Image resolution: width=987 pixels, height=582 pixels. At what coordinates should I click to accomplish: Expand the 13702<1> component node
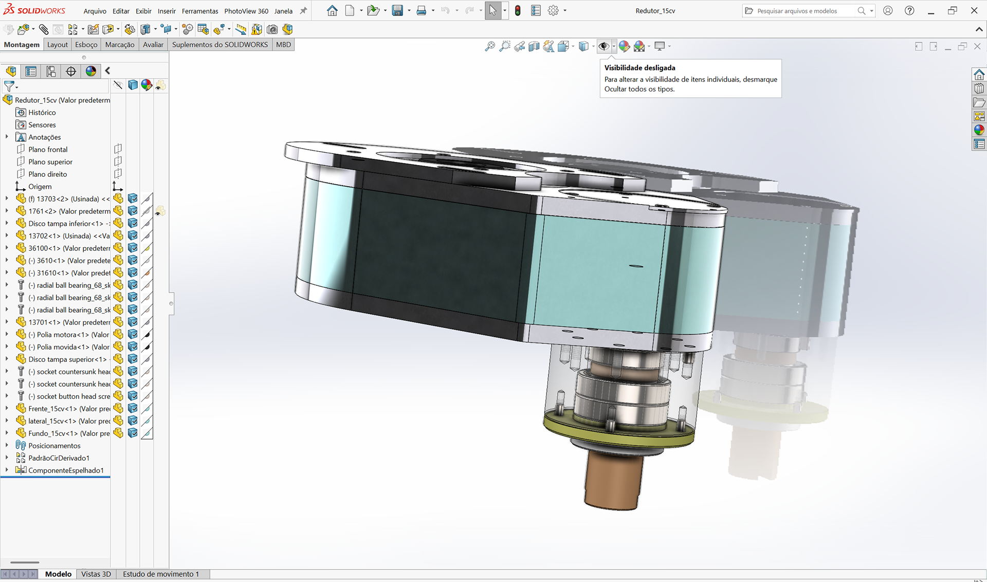pyautogui.click(x=7, y=235)
